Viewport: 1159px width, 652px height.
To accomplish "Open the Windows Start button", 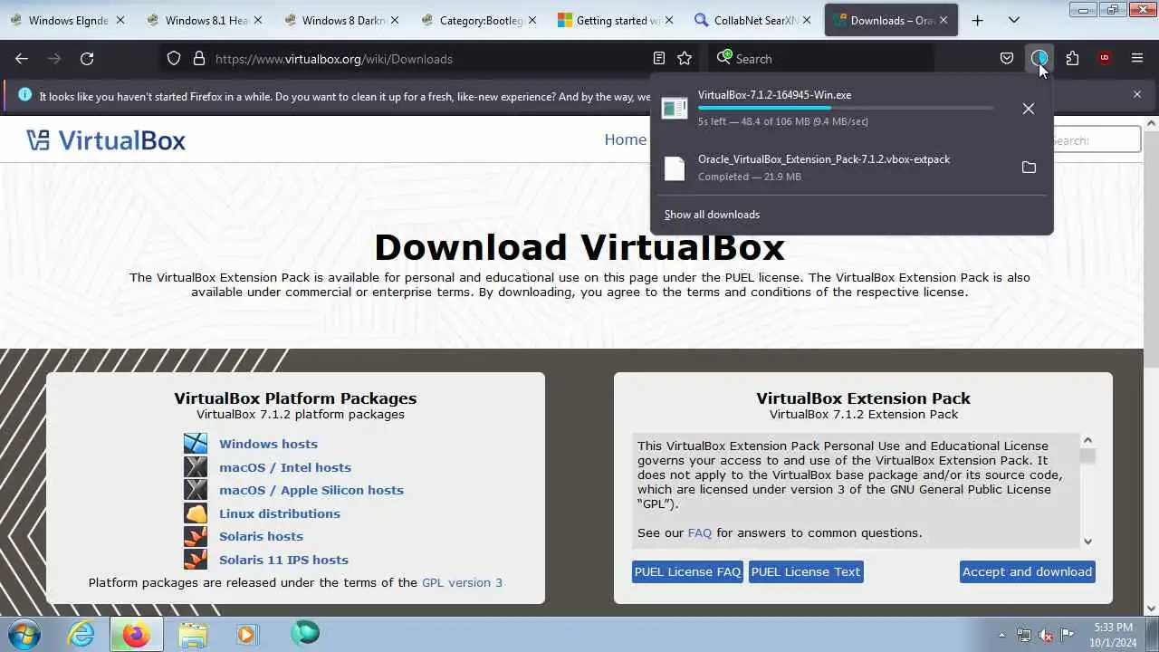I will 24,634.
